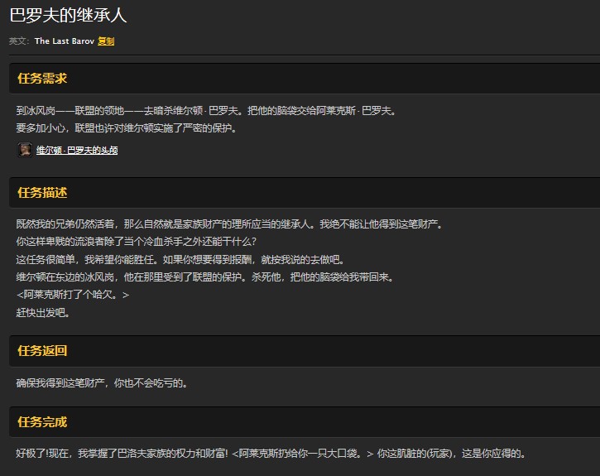
Task: Click the emote text <阿莱克斯打了个哈欠。>
Action: pos(73,295)
